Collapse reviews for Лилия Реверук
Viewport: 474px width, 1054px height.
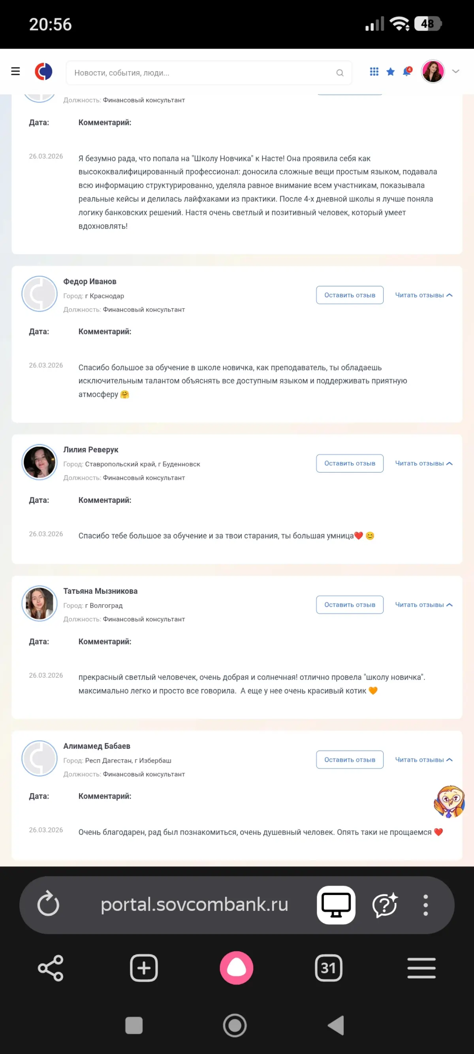pos(423,463)
